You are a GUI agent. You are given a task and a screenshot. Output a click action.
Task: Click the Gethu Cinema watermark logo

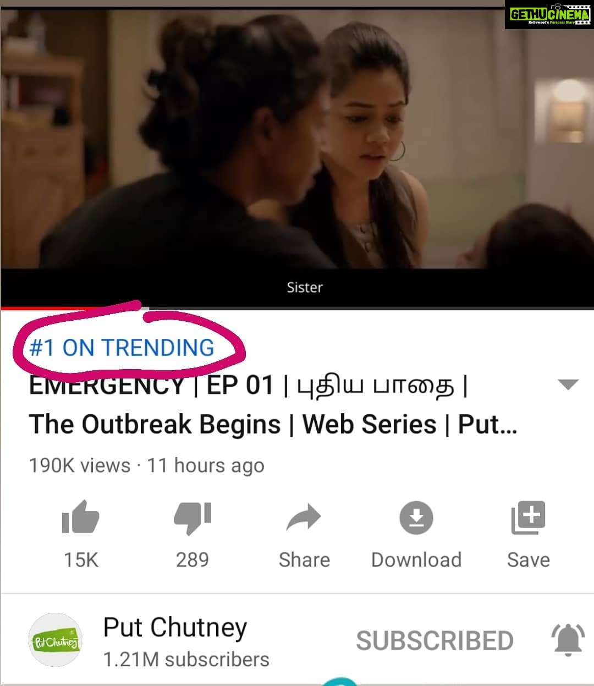pyautogui.click(x=549, y=14)
